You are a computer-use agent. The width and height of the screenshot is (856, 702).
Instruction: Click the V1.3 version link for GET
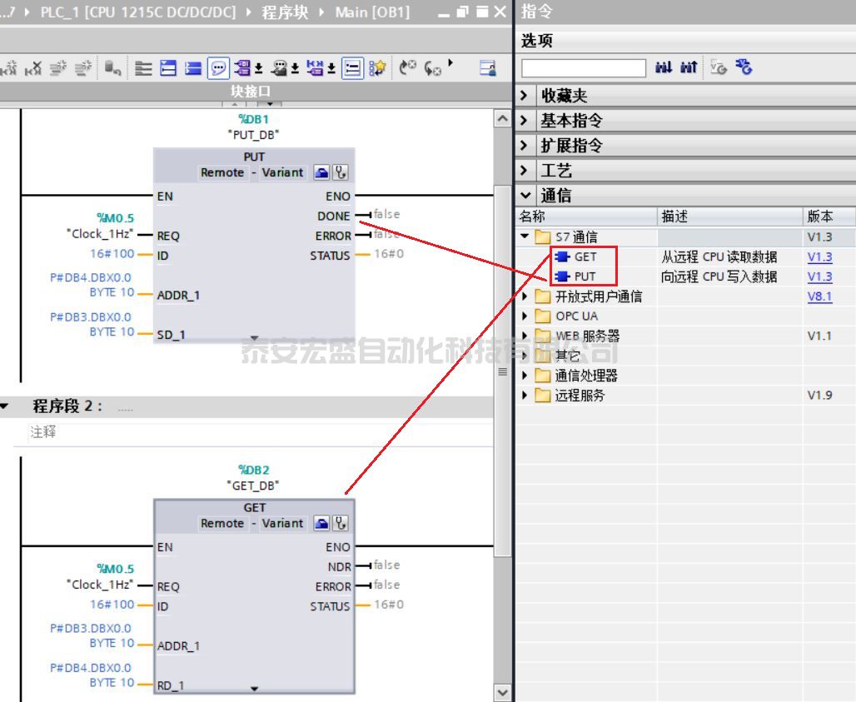[x=819, y=256]
